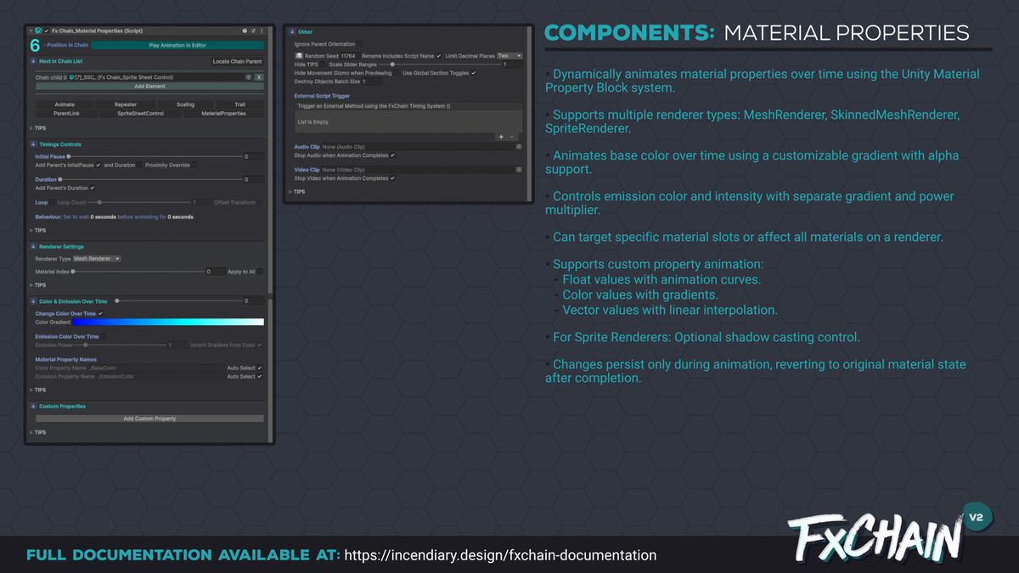This screenshot has height=573, width=1019.
Task: Toggle the Custom Properties section arrow icon
Action: [x=33, y=407]
